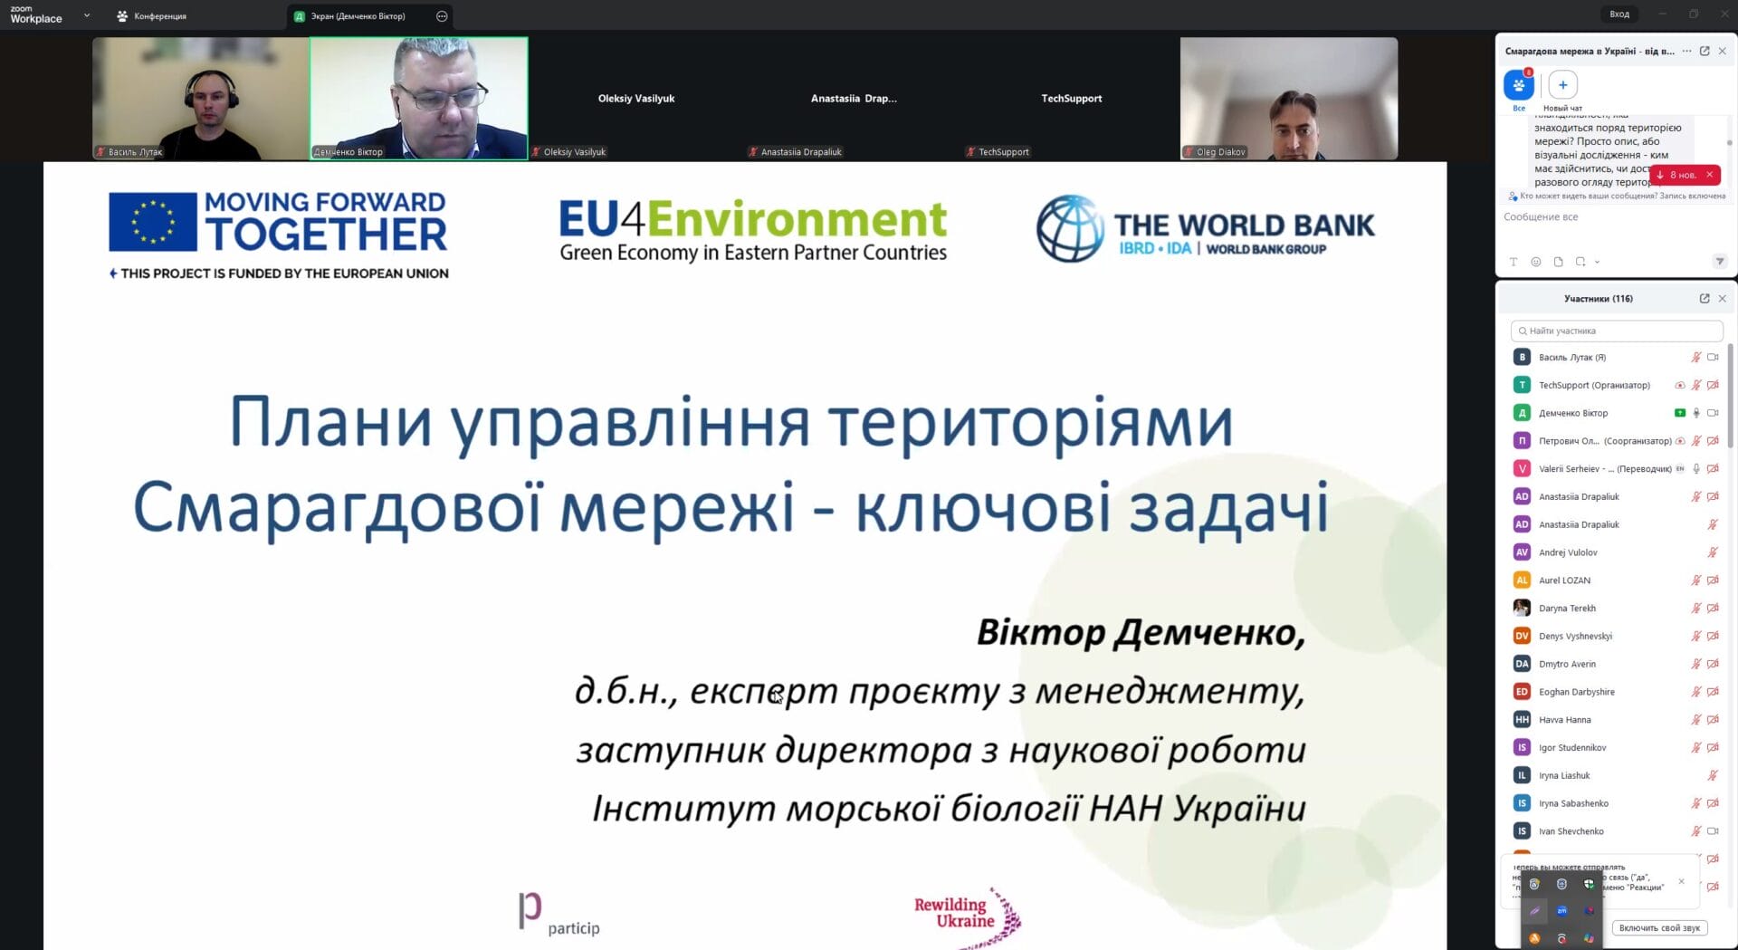The width and height of the screenshot is (1738, 950).
Task: Toggle camera for Василь Лутак in list
Action: 1713,358
